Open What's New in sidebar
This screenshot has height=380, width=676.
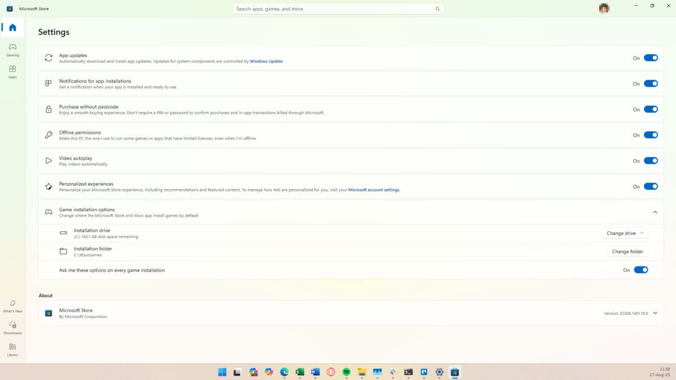click(12, 306)
